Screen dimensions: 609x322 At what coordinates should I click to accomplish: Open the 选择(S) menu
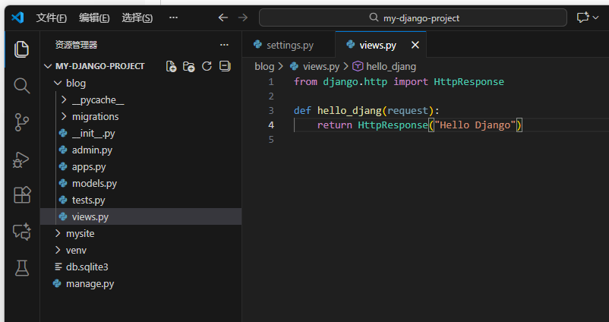click(x=137, y=18)
